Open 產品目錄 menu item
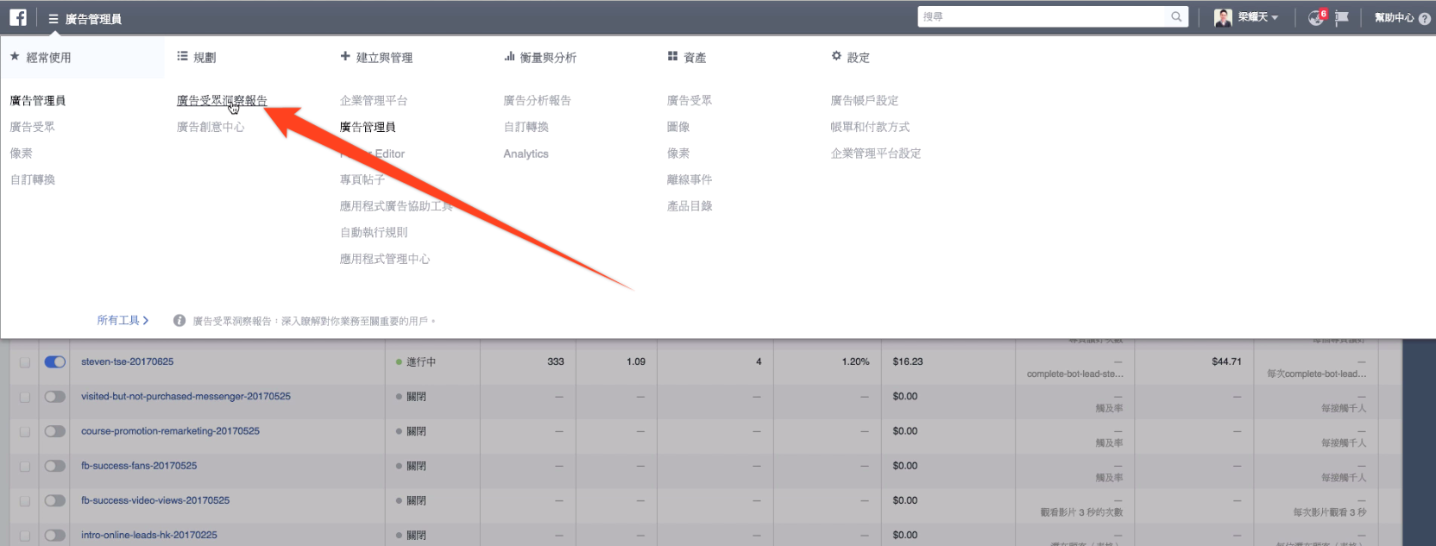The height and width of the screenshot is (546, 1436). point(690,206)
